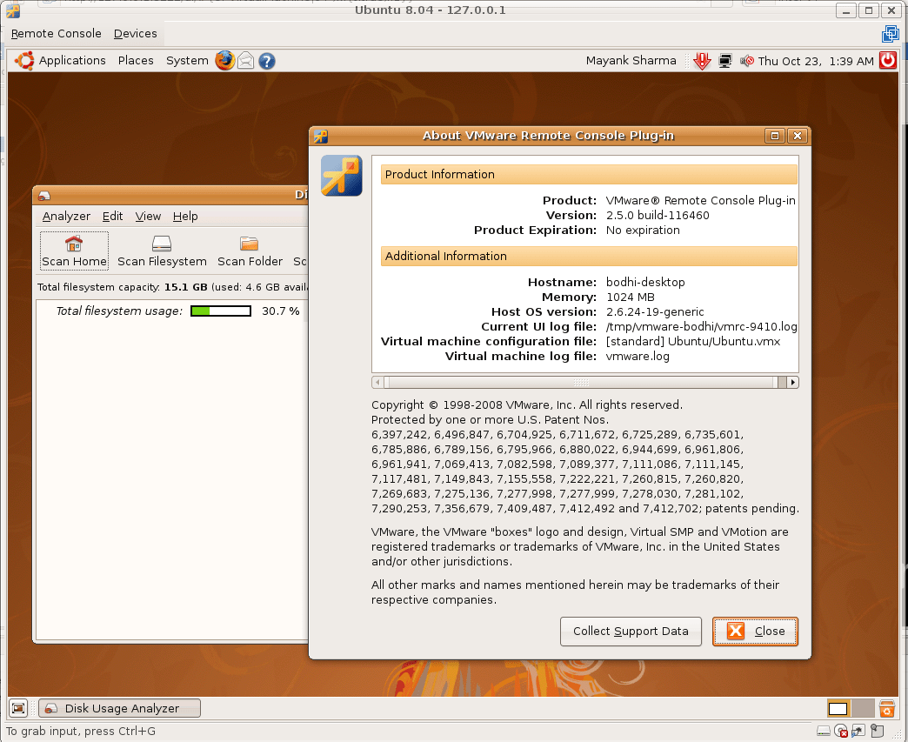Image resolution: width=908 pixels, height=742 pixels.
Task: Click the clock showing Thu Oct 23
Action: click(815, 61)
